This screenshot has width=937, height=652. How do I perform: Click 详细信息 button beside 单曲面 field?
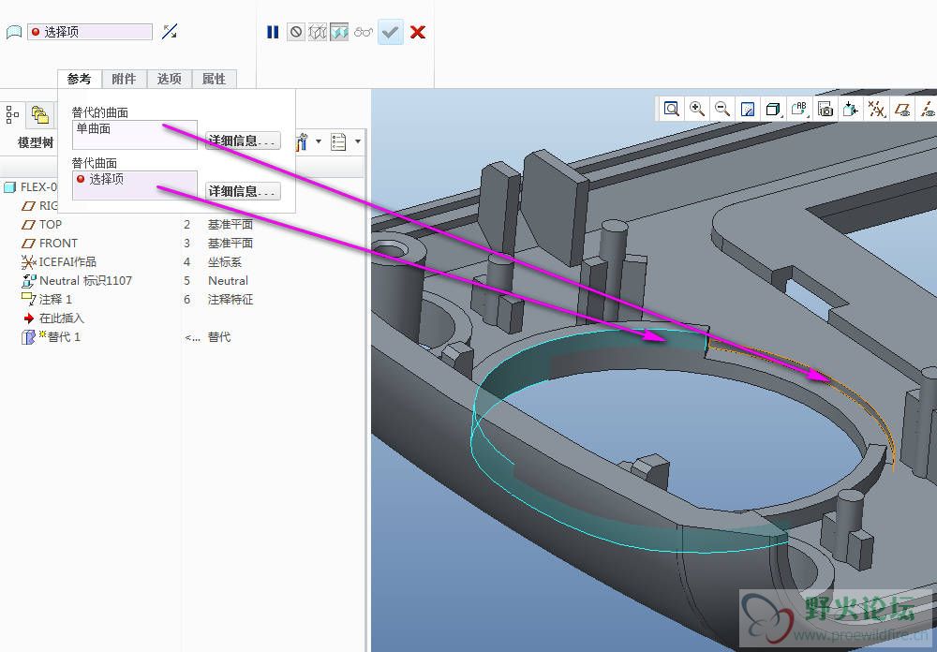click(x=243, y=141)
